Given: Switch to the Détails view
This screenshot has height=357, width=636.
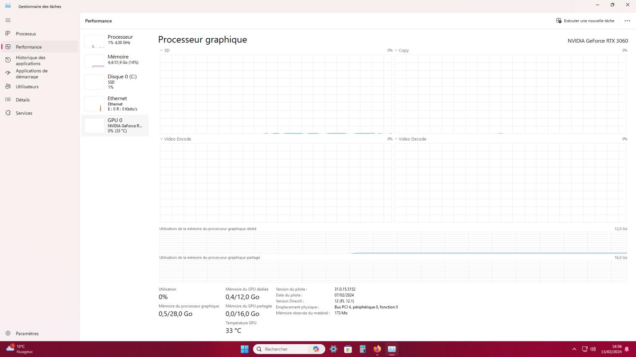Looking at the screenshot, I should coord(22,100).
